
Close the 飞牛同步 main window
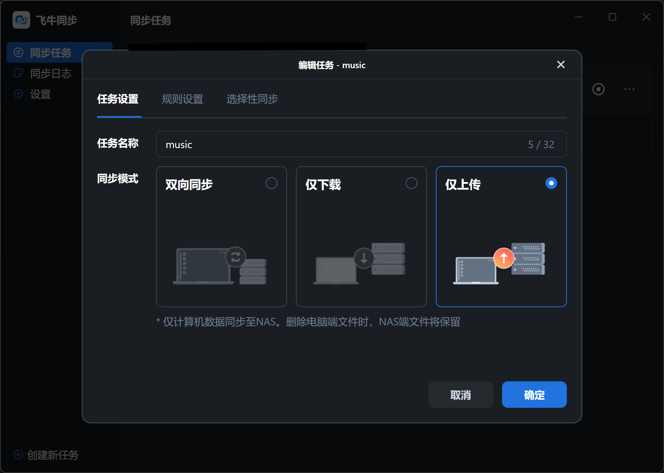pos(646,17)
